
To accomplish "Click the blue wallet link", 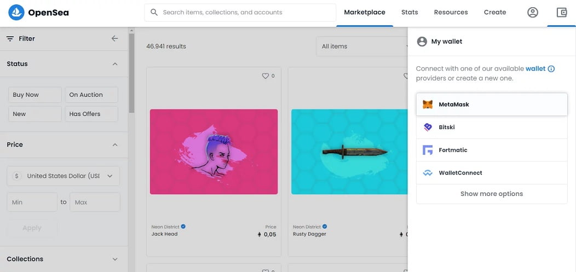I will tap(535, 68).
